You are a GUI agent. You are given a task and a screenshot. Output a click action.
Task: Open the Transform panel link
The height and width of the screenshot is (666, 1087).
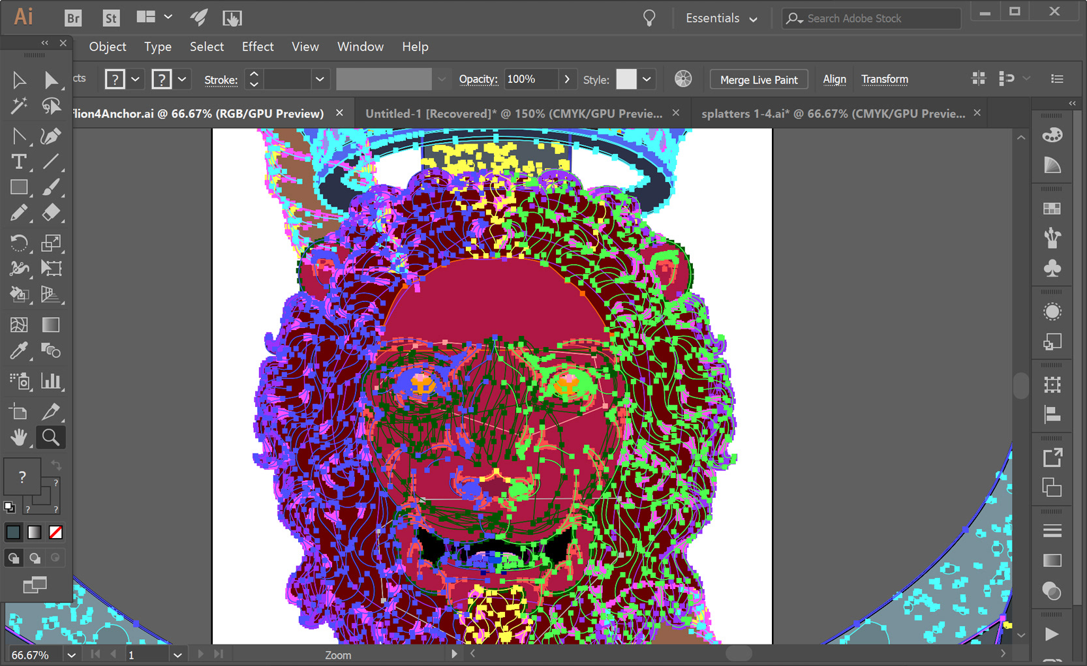[885, 79]
